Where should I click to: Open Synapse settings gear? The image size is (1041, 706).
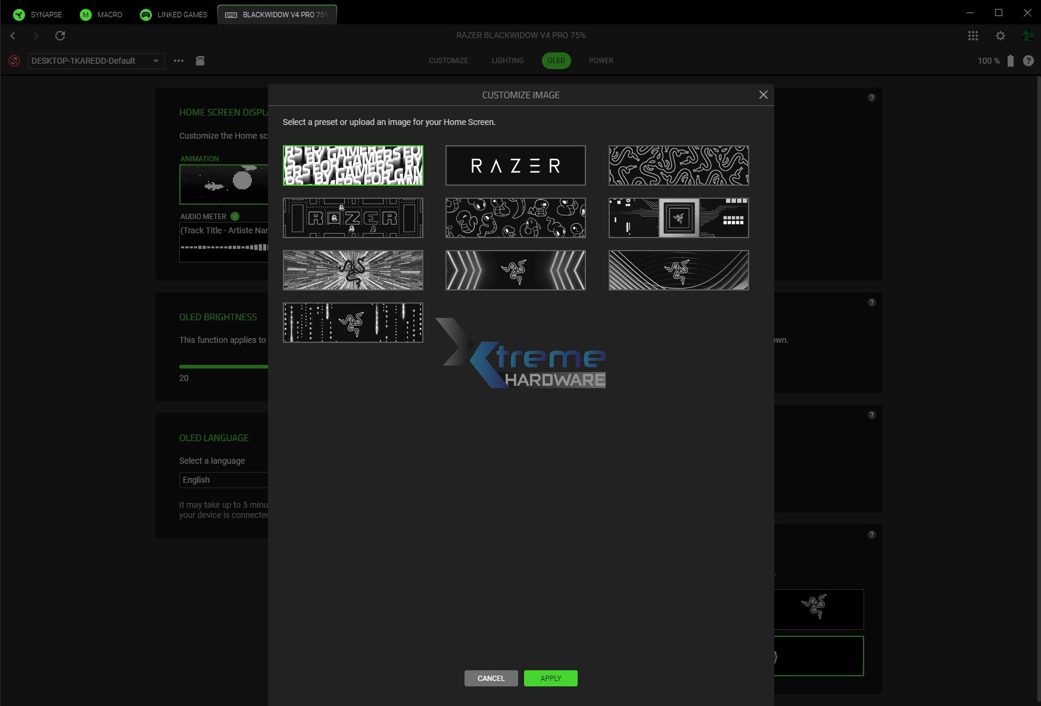pos(1001,36)
